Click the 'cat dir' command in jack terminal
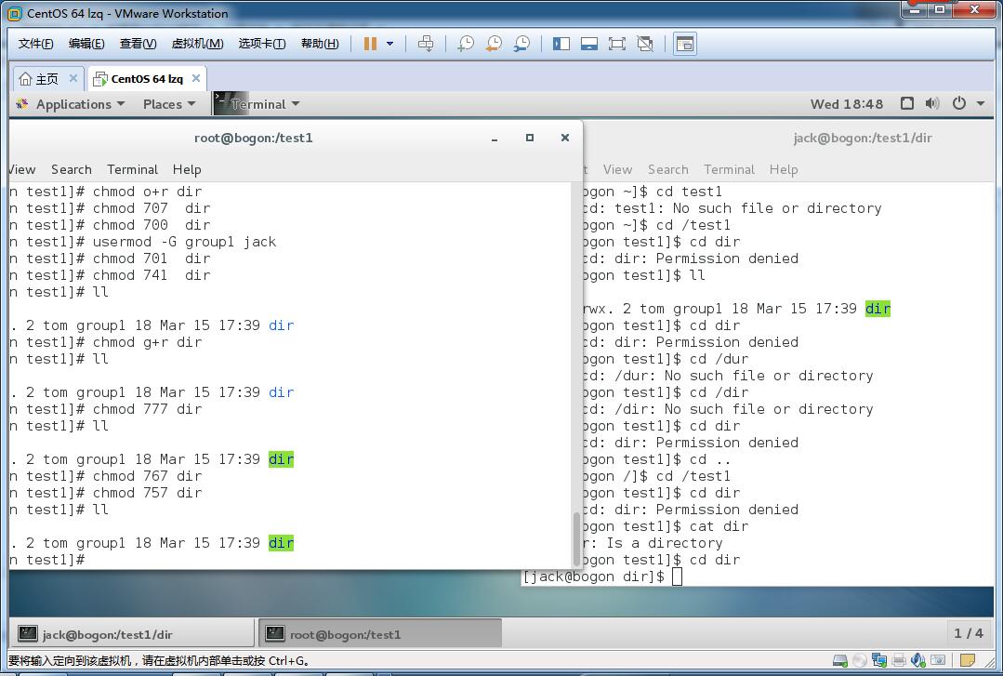 coord(719,526)
